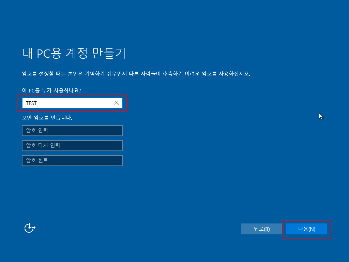Click the username field containing TEST
This screenshot has width=349, height=262.
tap(68, 103)
